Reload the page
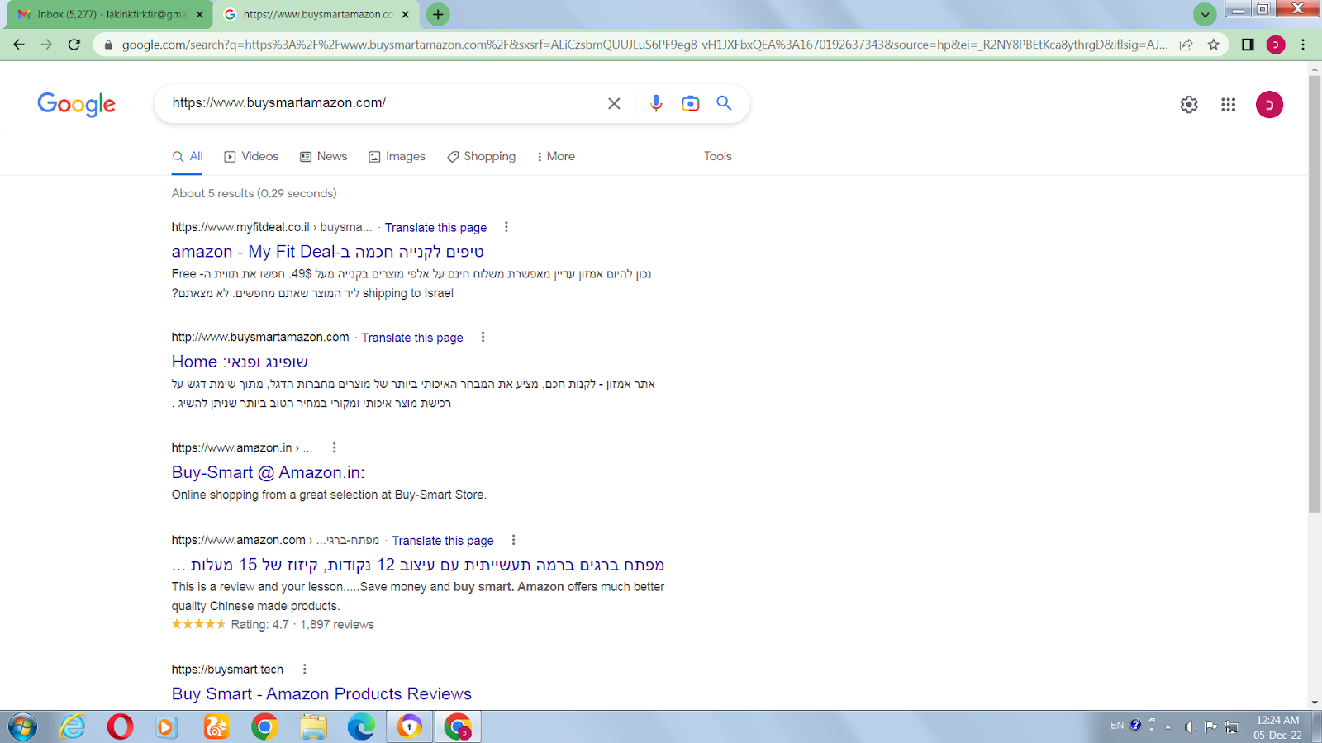1322x743 pixels. (74, 45)
